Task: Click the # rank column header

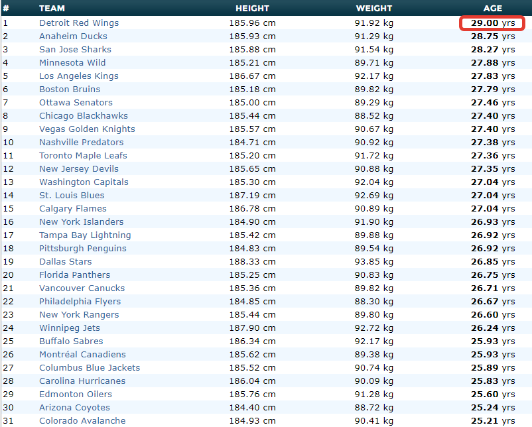Action: (x=6, y=9)
